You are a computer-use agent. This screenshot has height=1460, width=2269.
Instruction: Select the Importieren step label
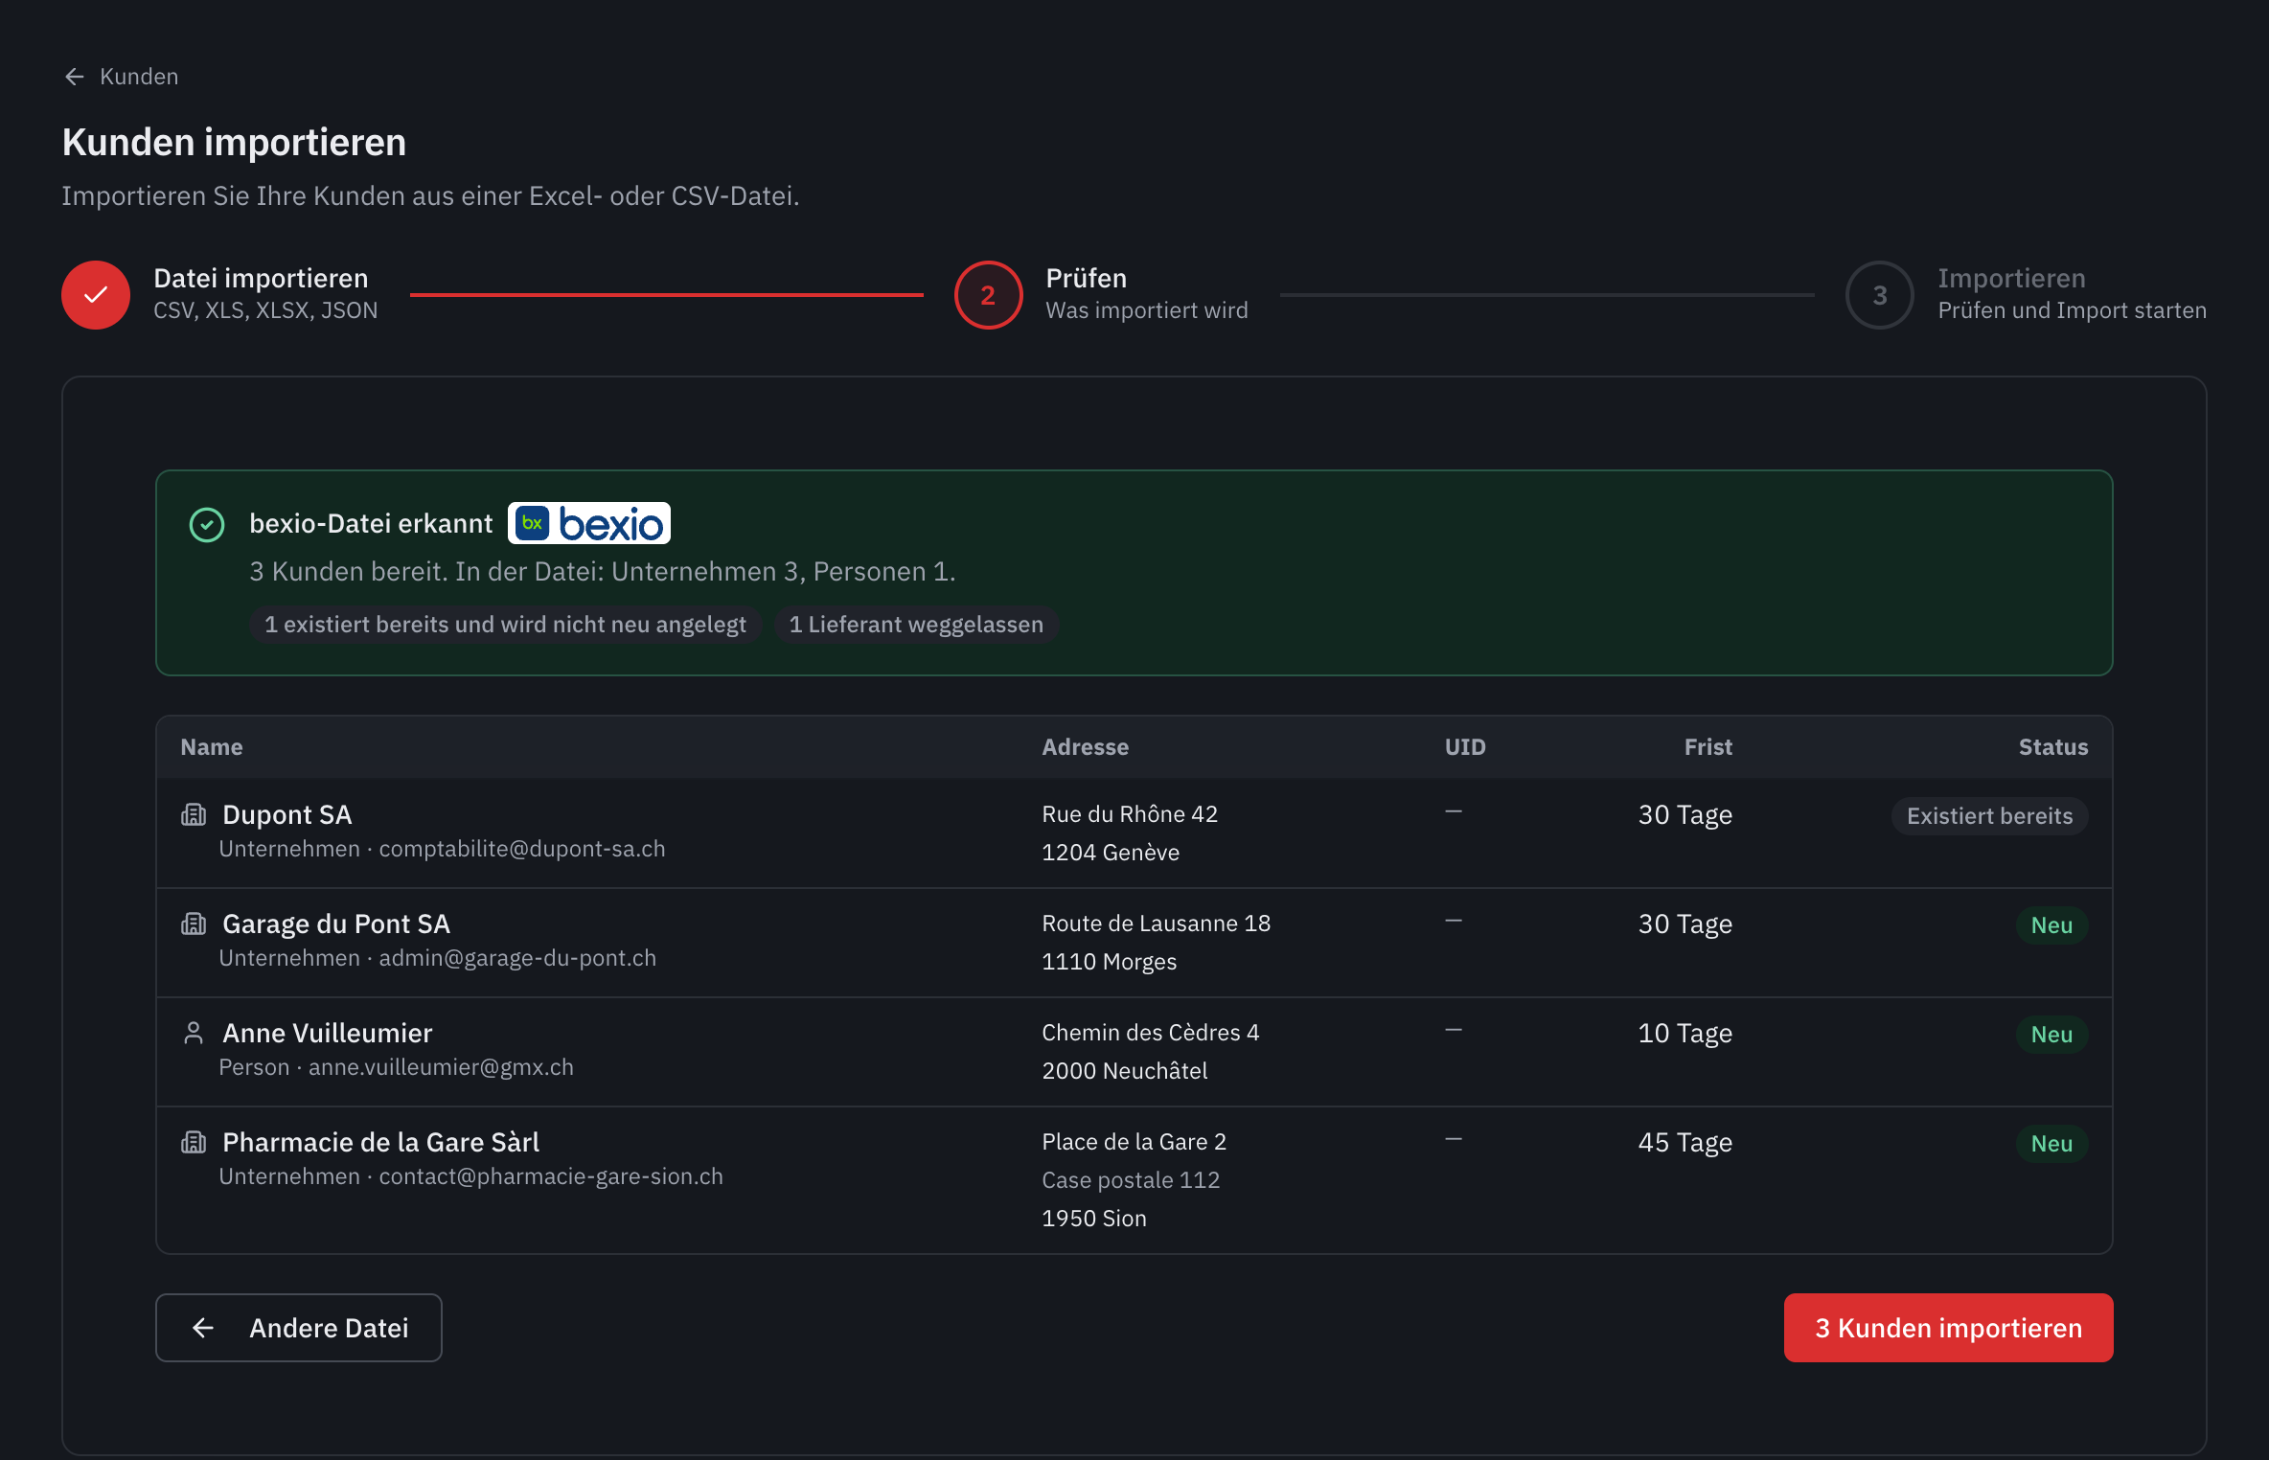(x=2011, y=278)
